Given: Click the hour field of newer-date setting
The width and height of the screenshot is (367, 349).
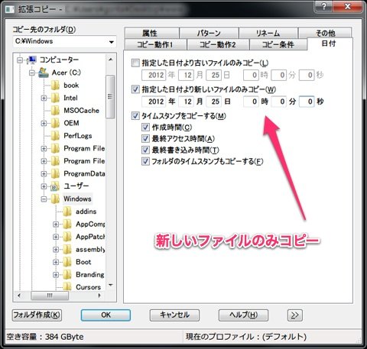Looking at the screenshot, I should pyautogui.click(x=251, y=102).
